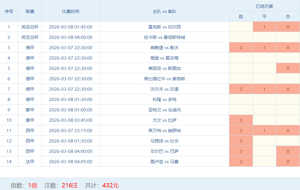Select loss cell for 马竞技 vs 社会
The width and height of the screenshot is (300, 190).
pos(288,141)
